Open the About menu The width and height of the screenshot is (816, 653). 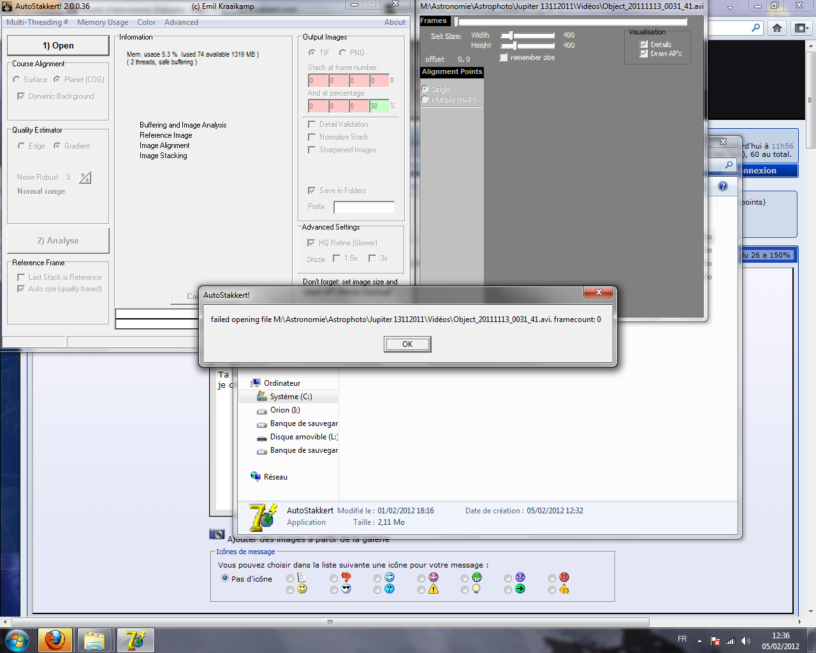tap(395, 22)
